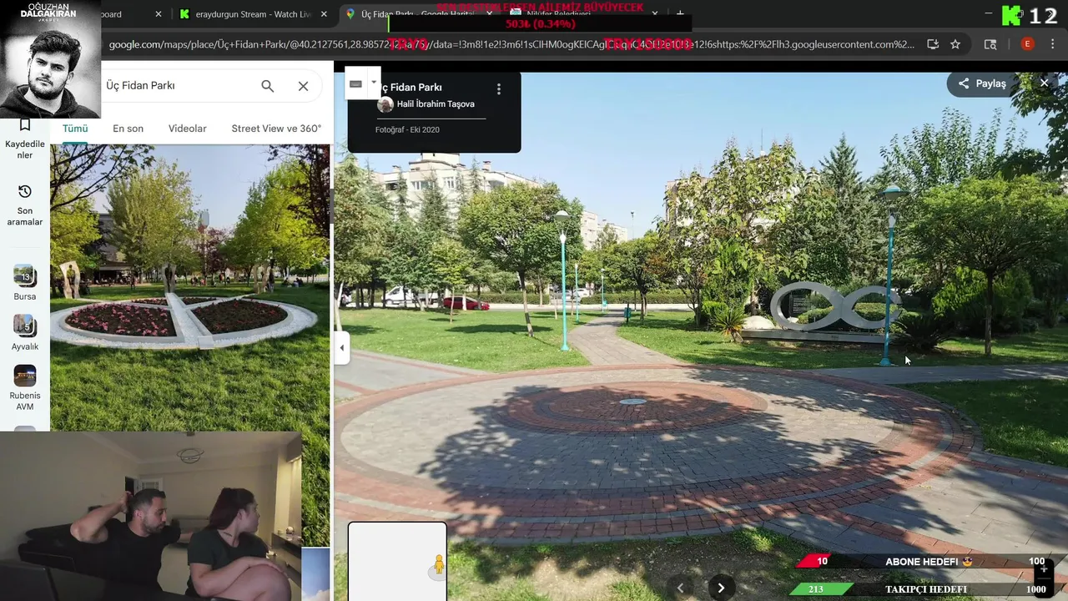Minimize the browser window
The image size is (1068, 601).
coord(989,14)
